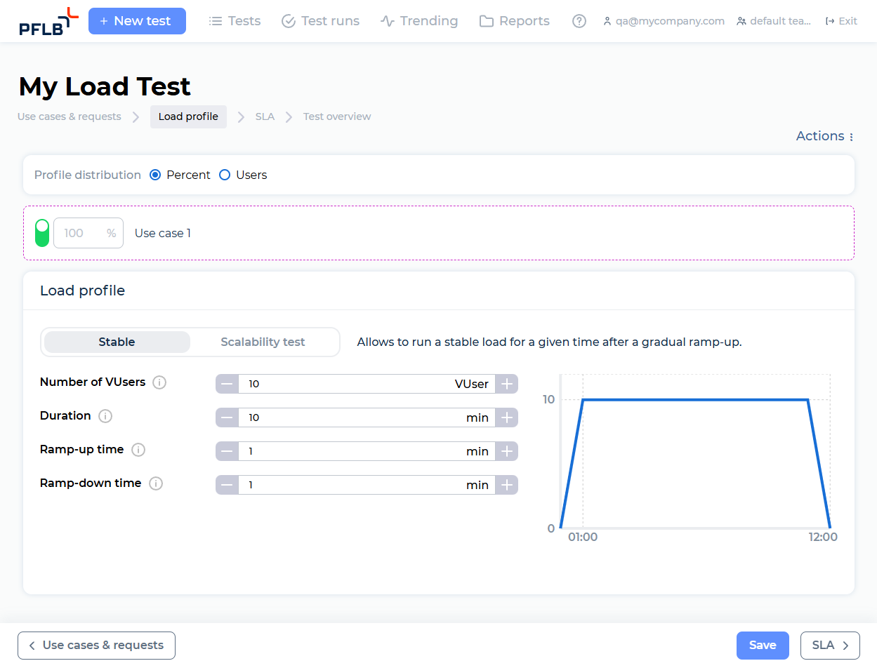Image resolution: width=877 pixels, height=668 pixels.
Task: Click the help question mark icon
Action: point(579,21)
